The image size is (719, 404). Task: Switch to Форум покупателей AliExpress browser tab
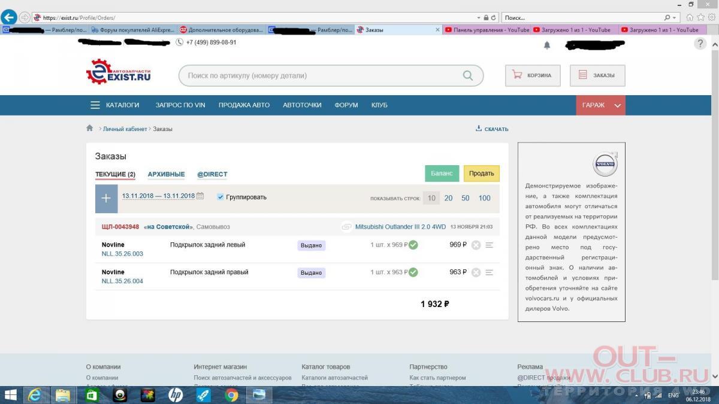click(132, 29)
